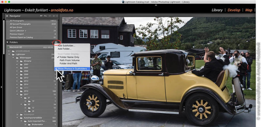Switch to the Map module
The width and height of the screenshot is (261, 127).
[x=249, y=10]
